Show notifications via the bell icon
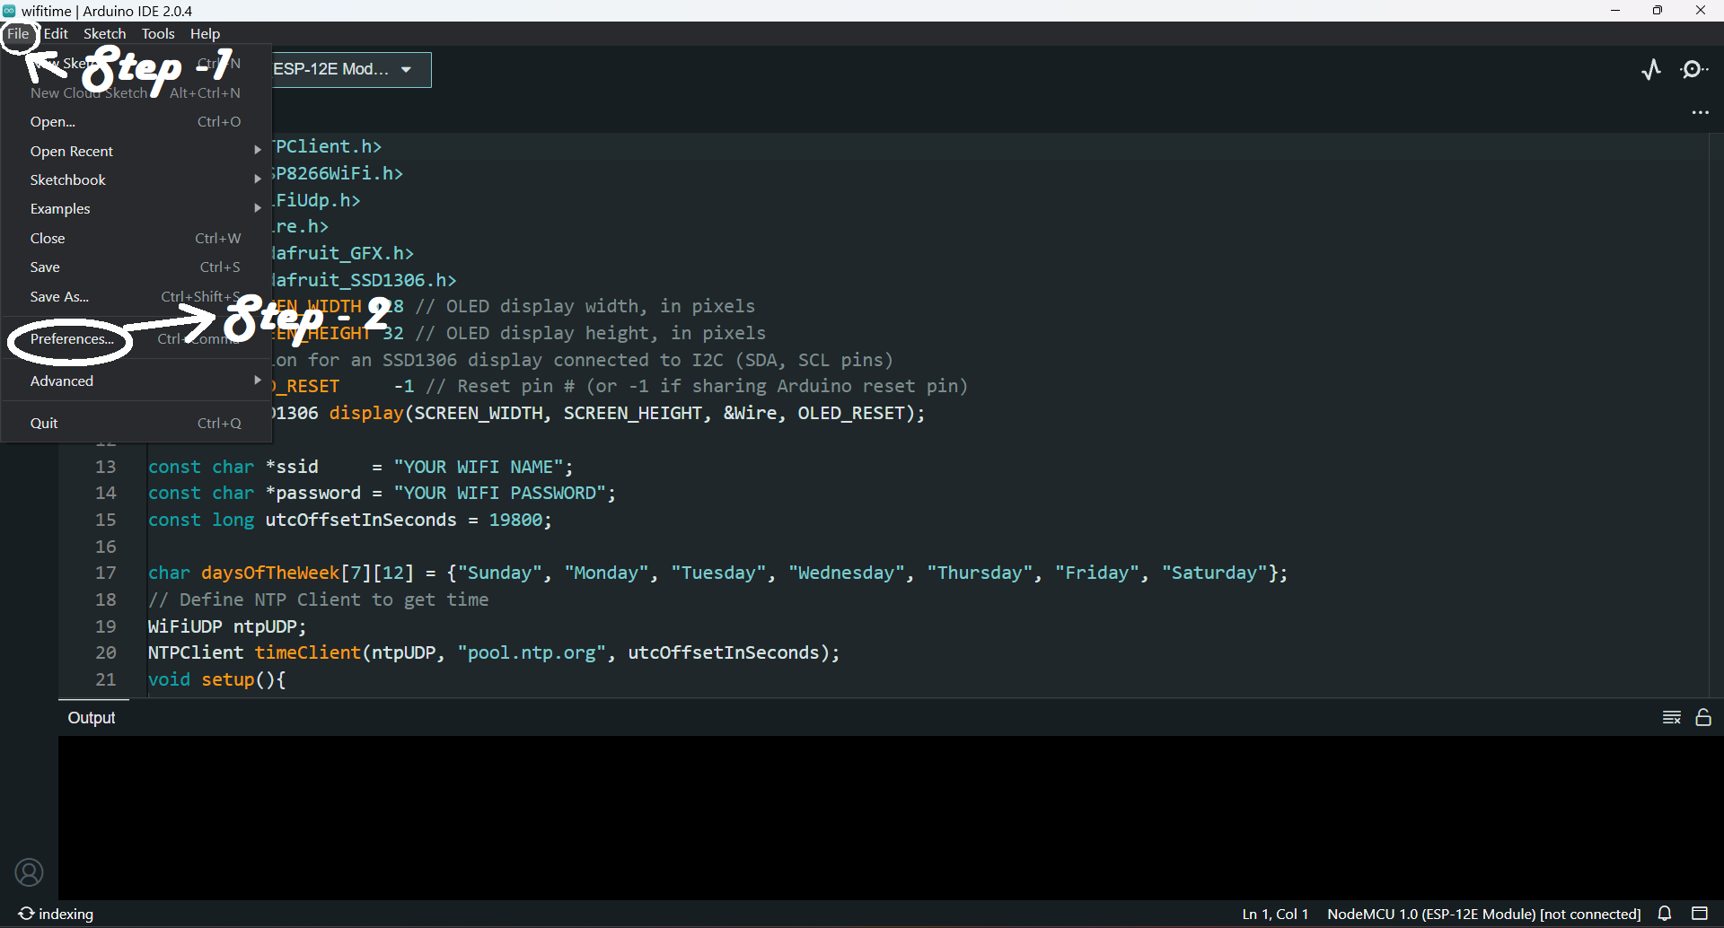The height and width of the screenshot is (928, 1724). point(1665,914)
